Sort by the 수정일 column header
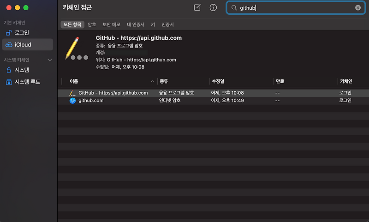Viewport: 369px width, 222px height. point(241,81)
